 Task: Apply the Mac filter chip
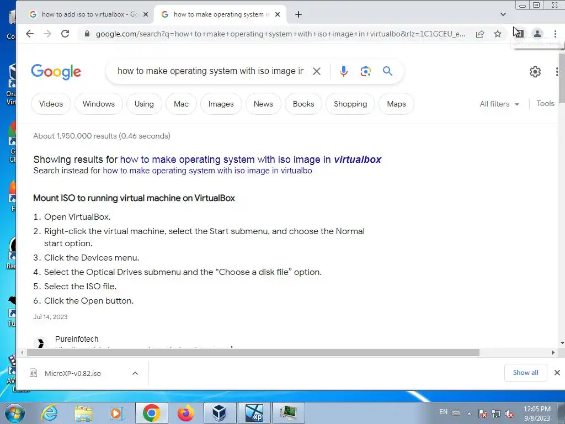point(181,104)
